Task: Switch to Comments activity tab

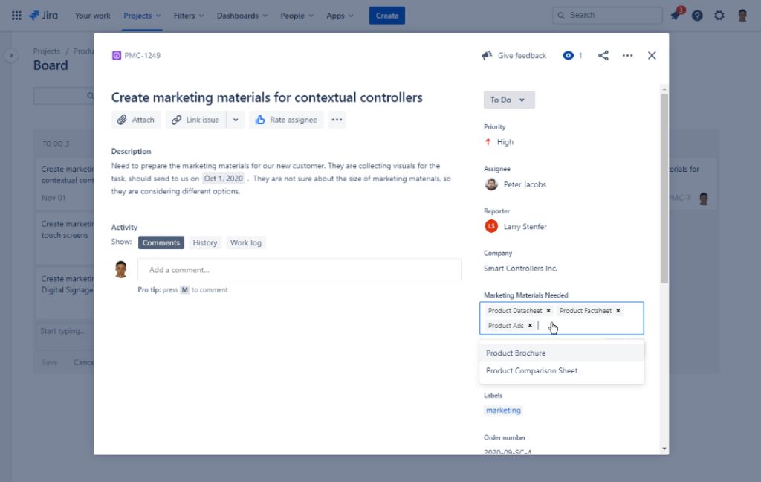Action: (x=161, y=242)
